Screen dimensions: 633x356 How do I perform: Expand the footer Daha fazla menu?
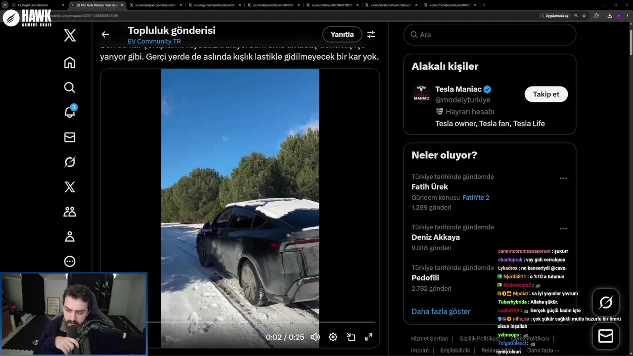click(543, 350)
